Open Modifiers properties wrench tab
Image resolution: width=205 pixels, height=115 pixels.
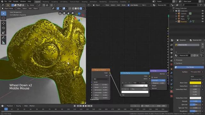pos(171,73)
